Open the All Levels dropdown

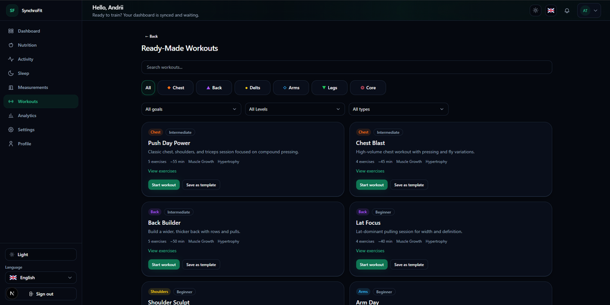point(295,109)
